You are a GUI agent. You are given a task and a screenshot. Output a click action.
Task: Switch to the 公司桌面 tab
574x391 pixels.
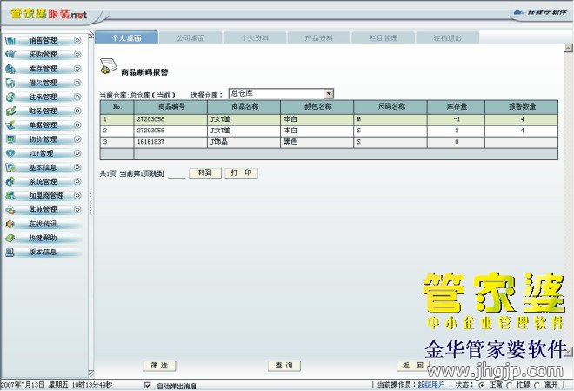(190, 37)
